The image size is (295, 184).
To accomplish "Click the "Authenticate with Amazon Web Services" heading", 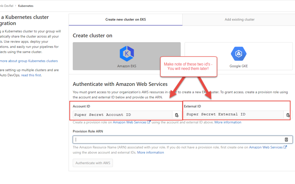I will click(x=120, y=84).
